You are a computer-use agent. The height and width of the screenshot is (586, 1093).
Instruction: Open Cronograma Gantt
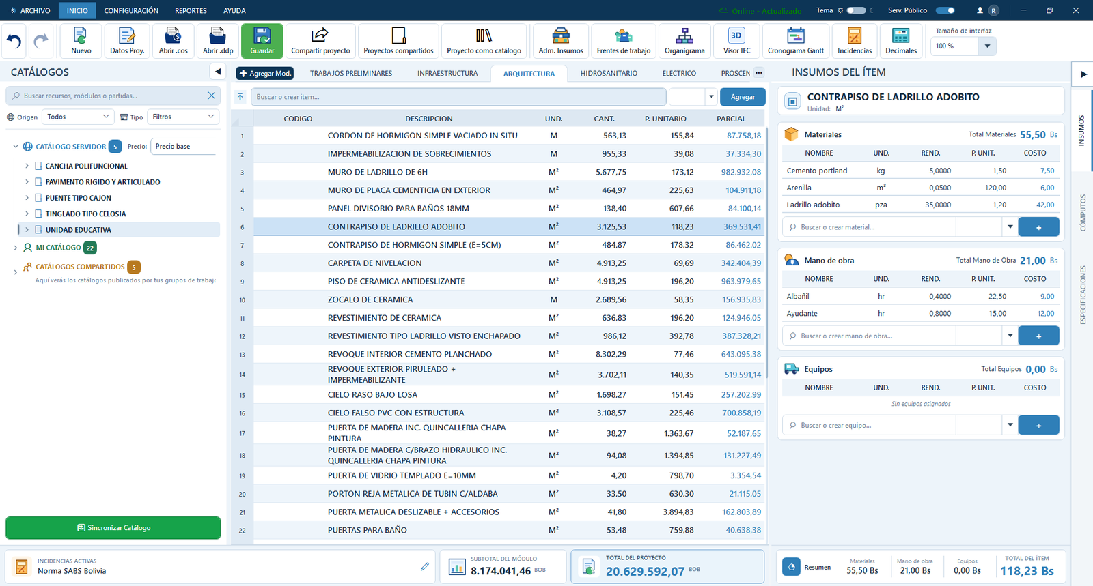click(796, 41)
